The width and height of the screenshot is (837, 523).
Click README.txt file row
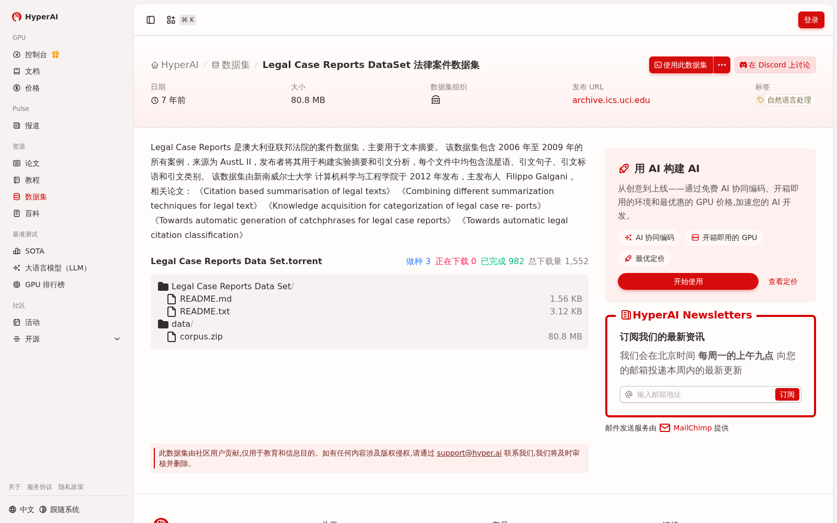(369, 311)
